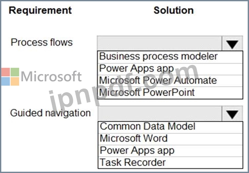Select Common Data Model option

click(171, 127)
